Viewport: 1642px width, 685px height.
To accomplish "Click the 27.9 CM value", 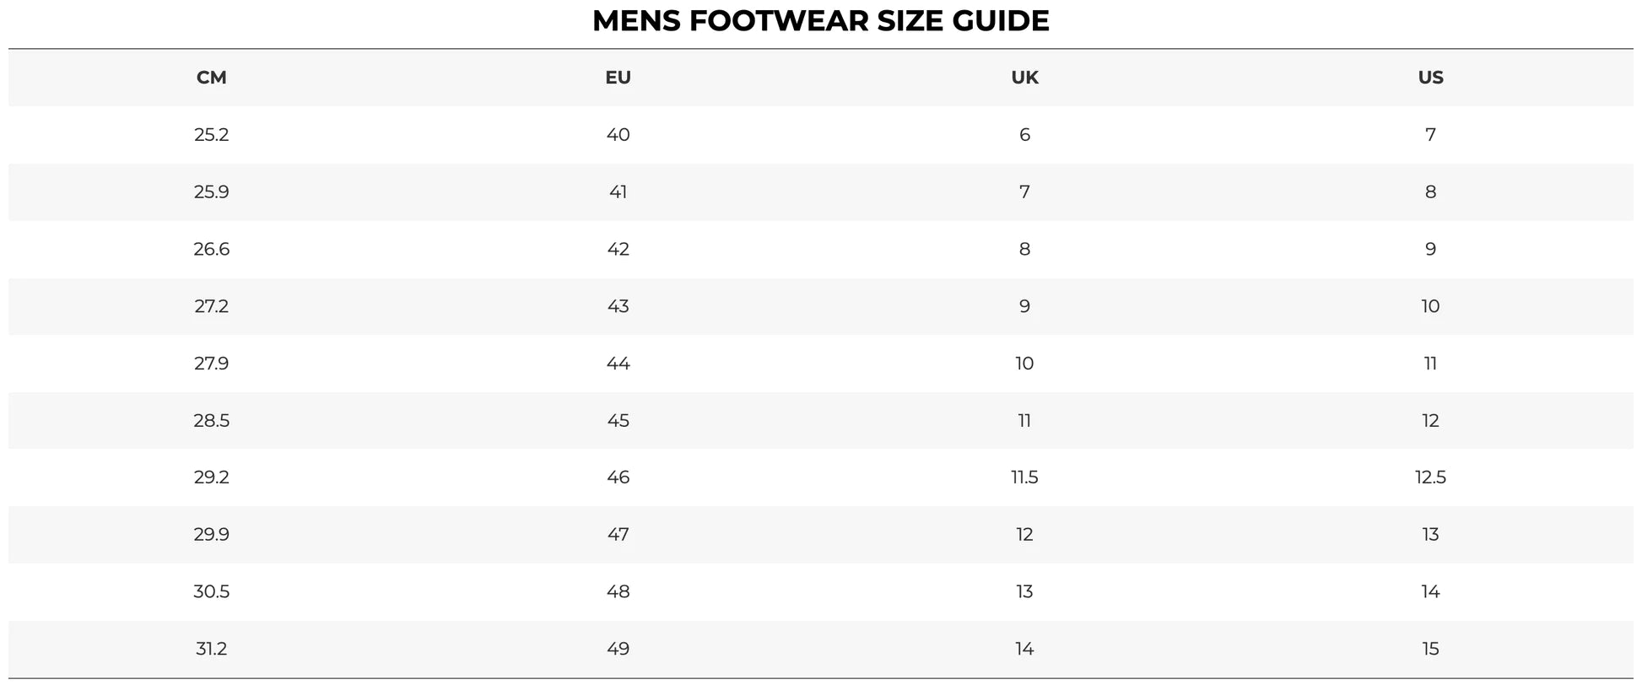I will click(211, 364).
